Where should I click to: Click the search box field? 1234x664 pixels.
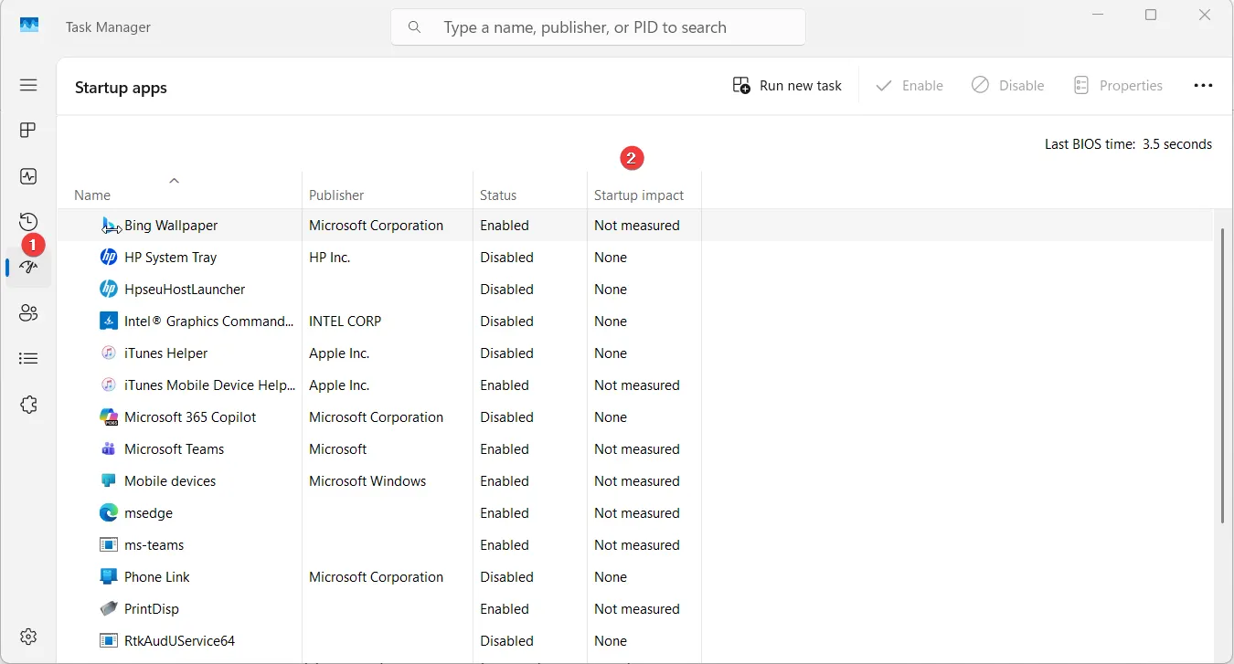[598, 27]
